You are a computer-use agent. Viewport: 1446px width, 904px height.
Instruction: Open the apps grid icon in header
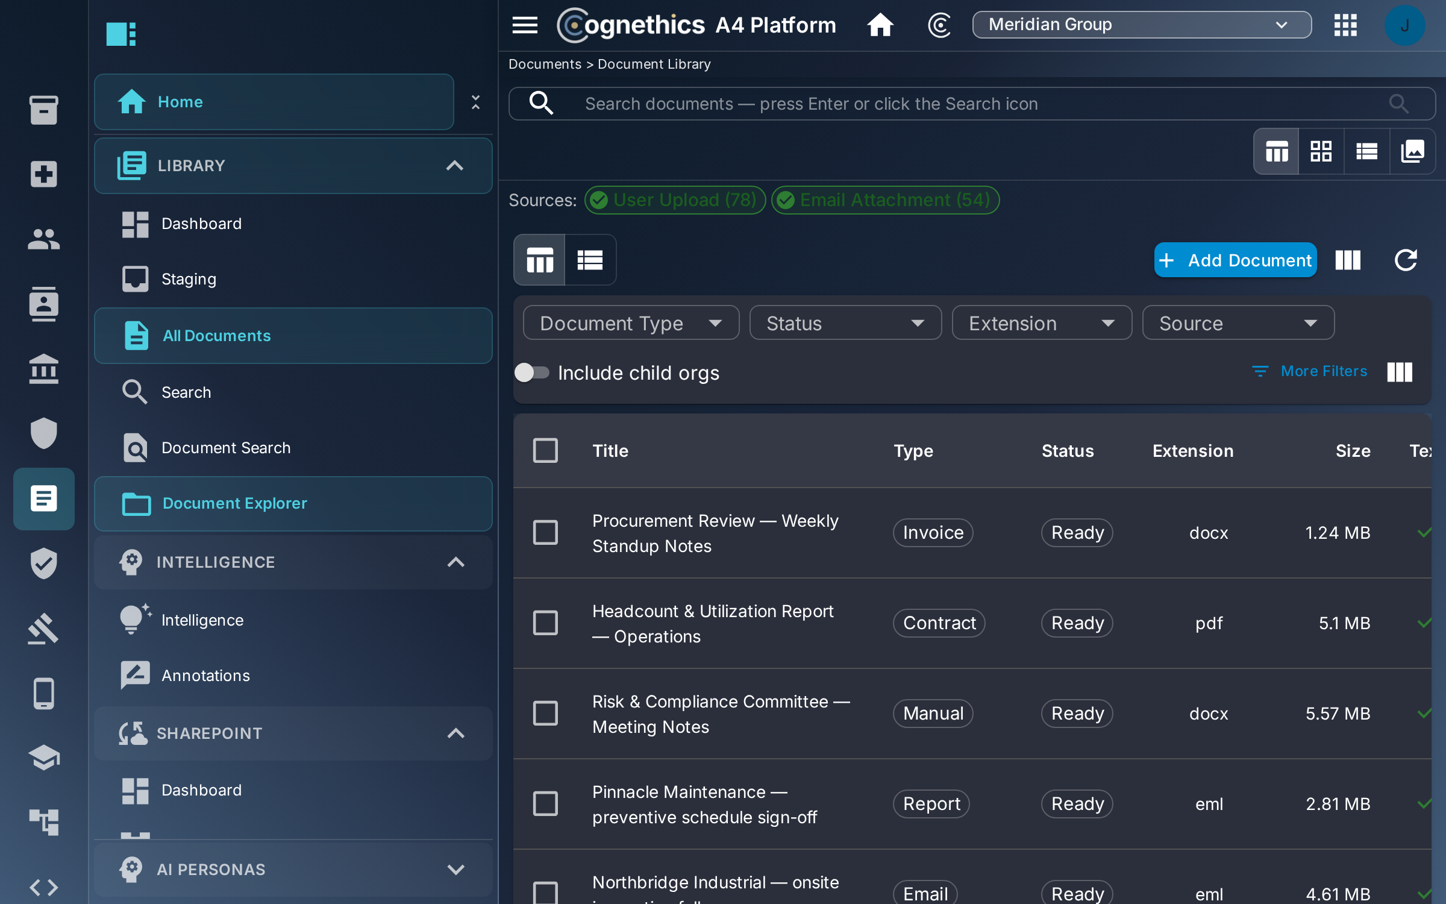pos(1345,25)
